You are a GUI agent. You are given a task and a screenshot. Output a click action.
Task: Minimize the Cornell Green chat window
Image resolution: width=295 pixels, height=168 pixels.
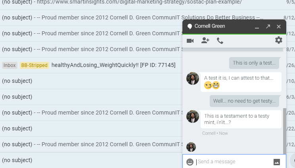257,28
